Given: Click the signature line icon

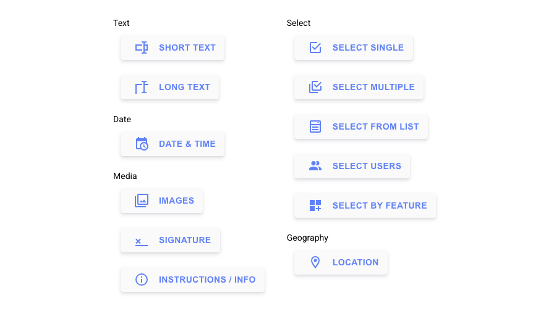Looking at the screenshot, I should [142, 241].
